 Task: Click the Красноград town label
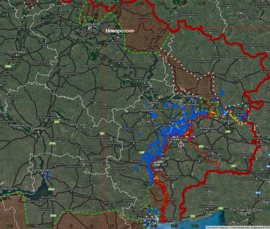point(57,67)
